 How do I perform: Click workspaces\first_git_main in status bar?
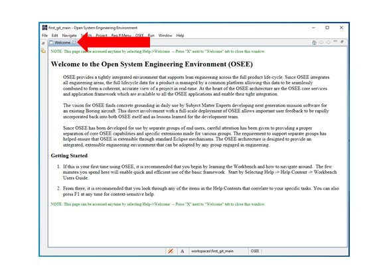(x=212, y=251)
